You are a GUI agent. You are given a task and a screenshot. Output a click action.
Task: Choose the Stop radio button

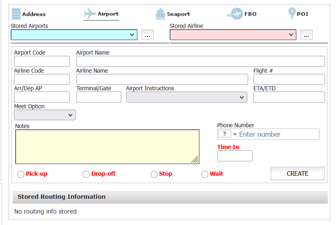tap(154, 174)
